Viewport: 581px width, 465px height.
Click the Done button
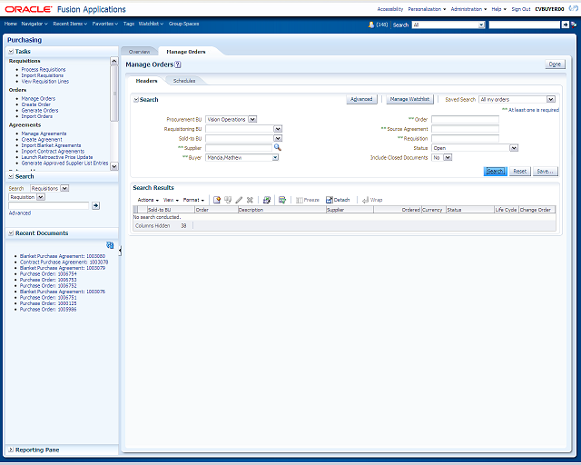555,64
